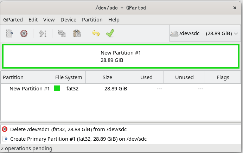
Task: Open the GParted menu
Action: pos(13,20)
